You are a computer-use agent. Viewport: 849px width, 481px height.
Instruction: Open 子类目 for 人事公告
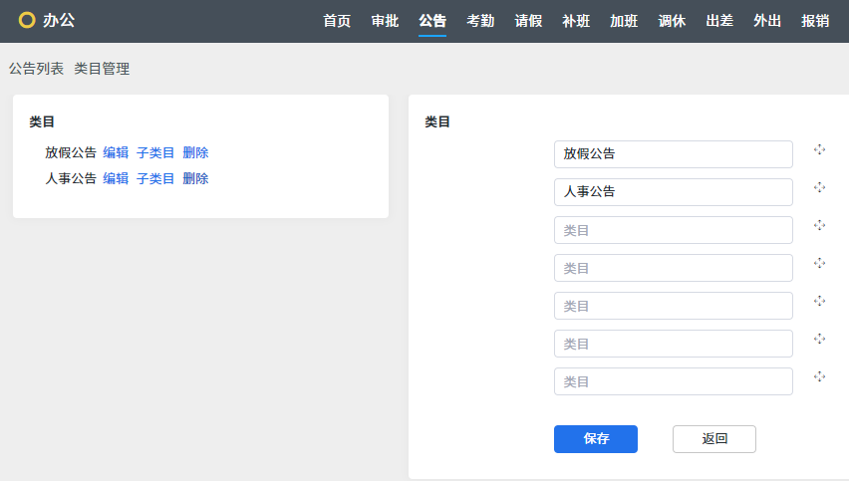(x=155, y=178)
